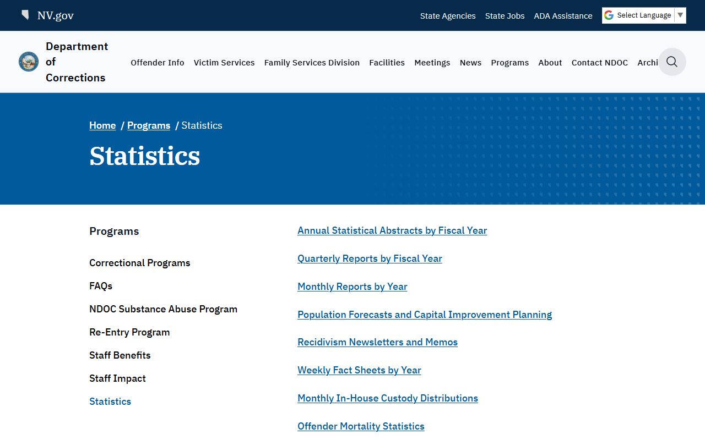Select Correctional Programs in sidebar

[x=140, y=263]
